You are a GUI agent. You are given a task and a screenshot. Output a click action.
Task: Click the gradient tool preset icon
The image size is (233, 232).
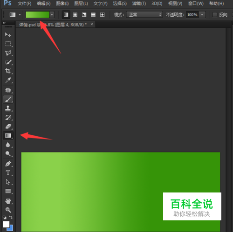point(13,15)
